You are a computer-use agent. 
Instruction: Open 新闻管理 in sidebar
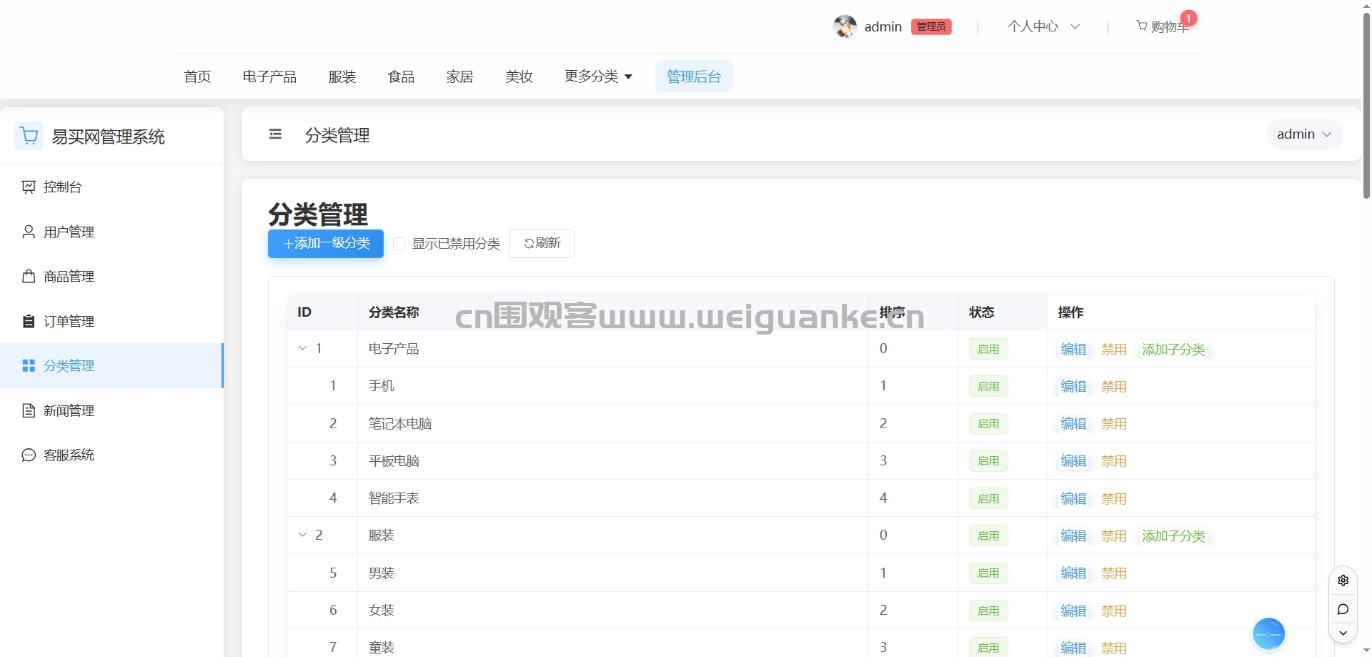pos(111,410)
